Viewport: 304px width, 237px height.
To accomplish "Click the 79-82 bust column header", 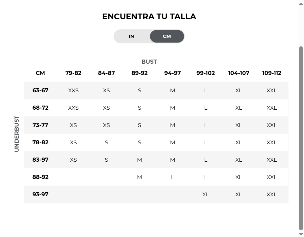I will pyautogui.click(x=73, y=73).
